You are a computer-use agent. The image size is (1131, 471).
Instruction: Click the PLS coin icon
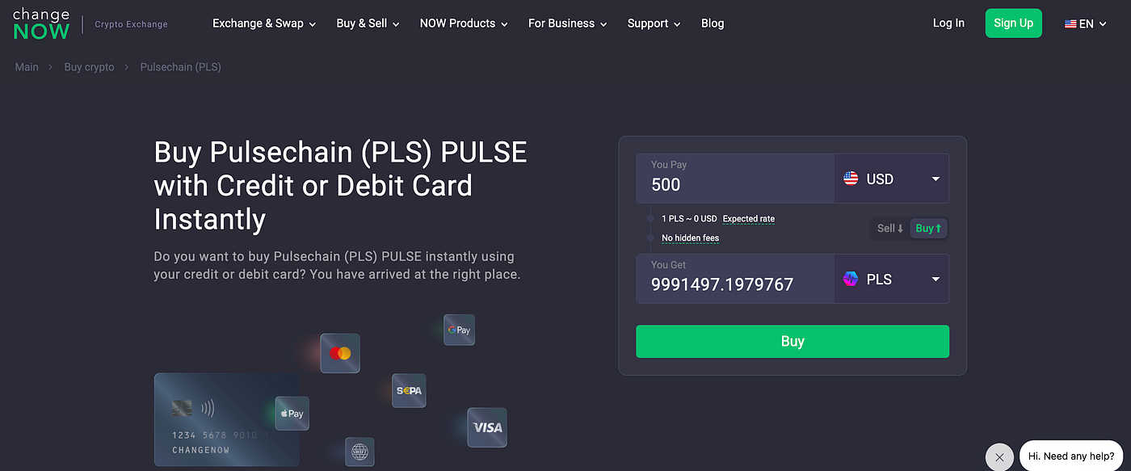pyautogui.click(x=851, y=279)
